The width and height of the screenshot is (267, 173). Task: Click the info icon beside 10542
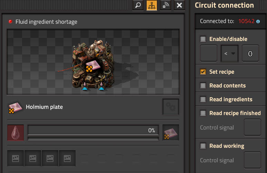258,21
